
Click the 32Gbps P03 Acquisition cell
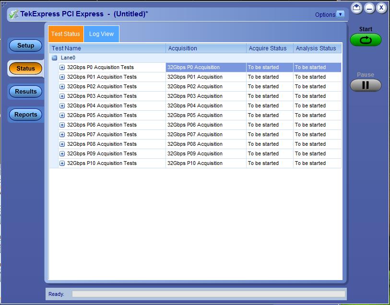206,96
